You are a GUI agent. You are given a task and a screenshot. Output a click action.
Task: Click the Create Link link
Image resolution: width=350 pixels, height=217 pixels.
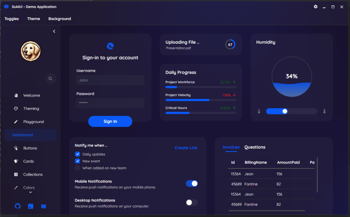(x=186, y=148)
